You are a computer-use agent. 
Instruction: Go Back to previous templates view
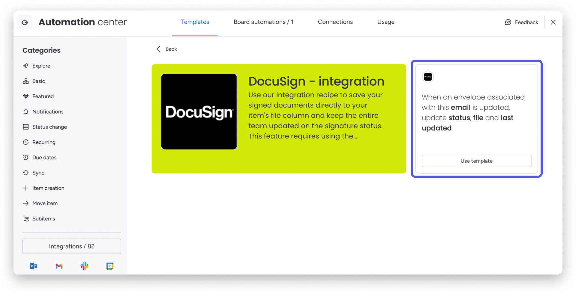click(167, 49)
